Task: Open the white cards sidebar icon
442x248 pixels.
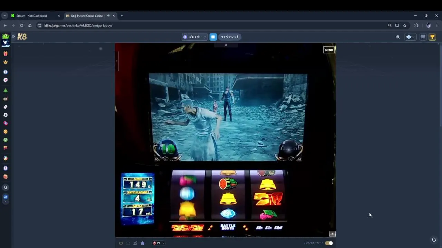Action: click(6, 107)
